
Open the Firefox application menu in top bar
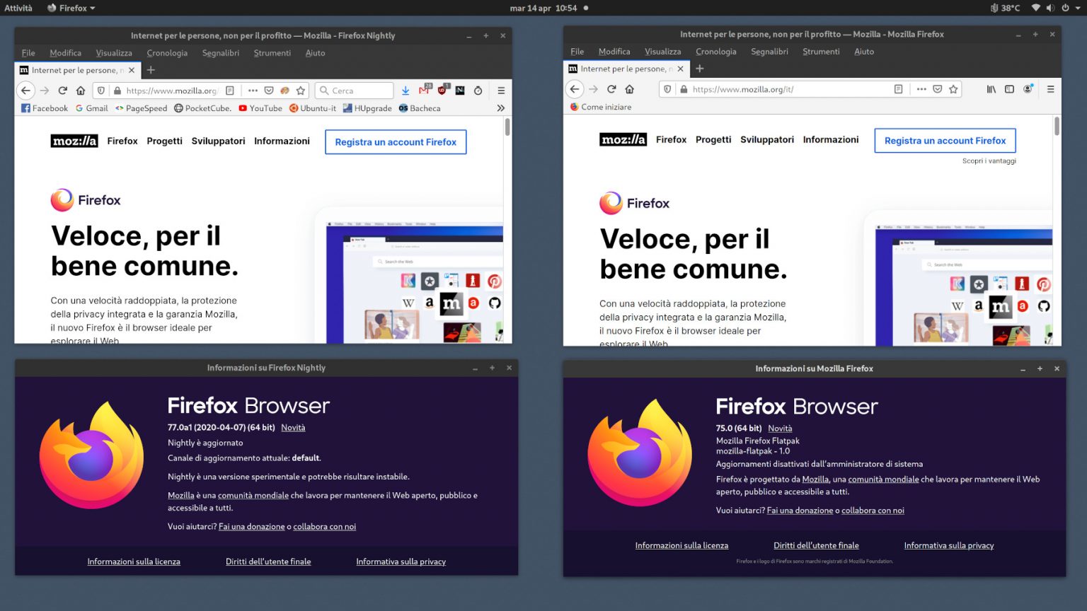point(71,8)
